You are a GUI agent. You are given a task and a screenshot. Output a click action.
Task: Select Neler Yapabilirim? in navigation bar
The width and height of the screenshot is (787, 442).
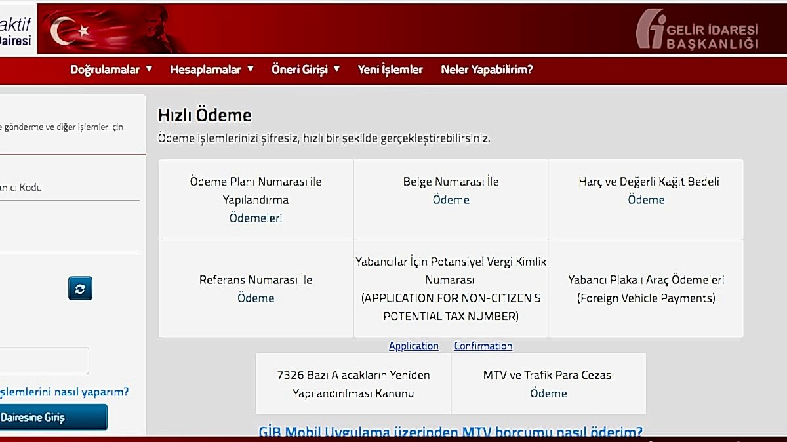coord(487,70)
